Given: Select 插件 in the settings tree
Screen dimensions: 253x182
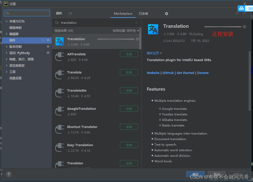Looking at the screenshot, I should click(27, 40).
